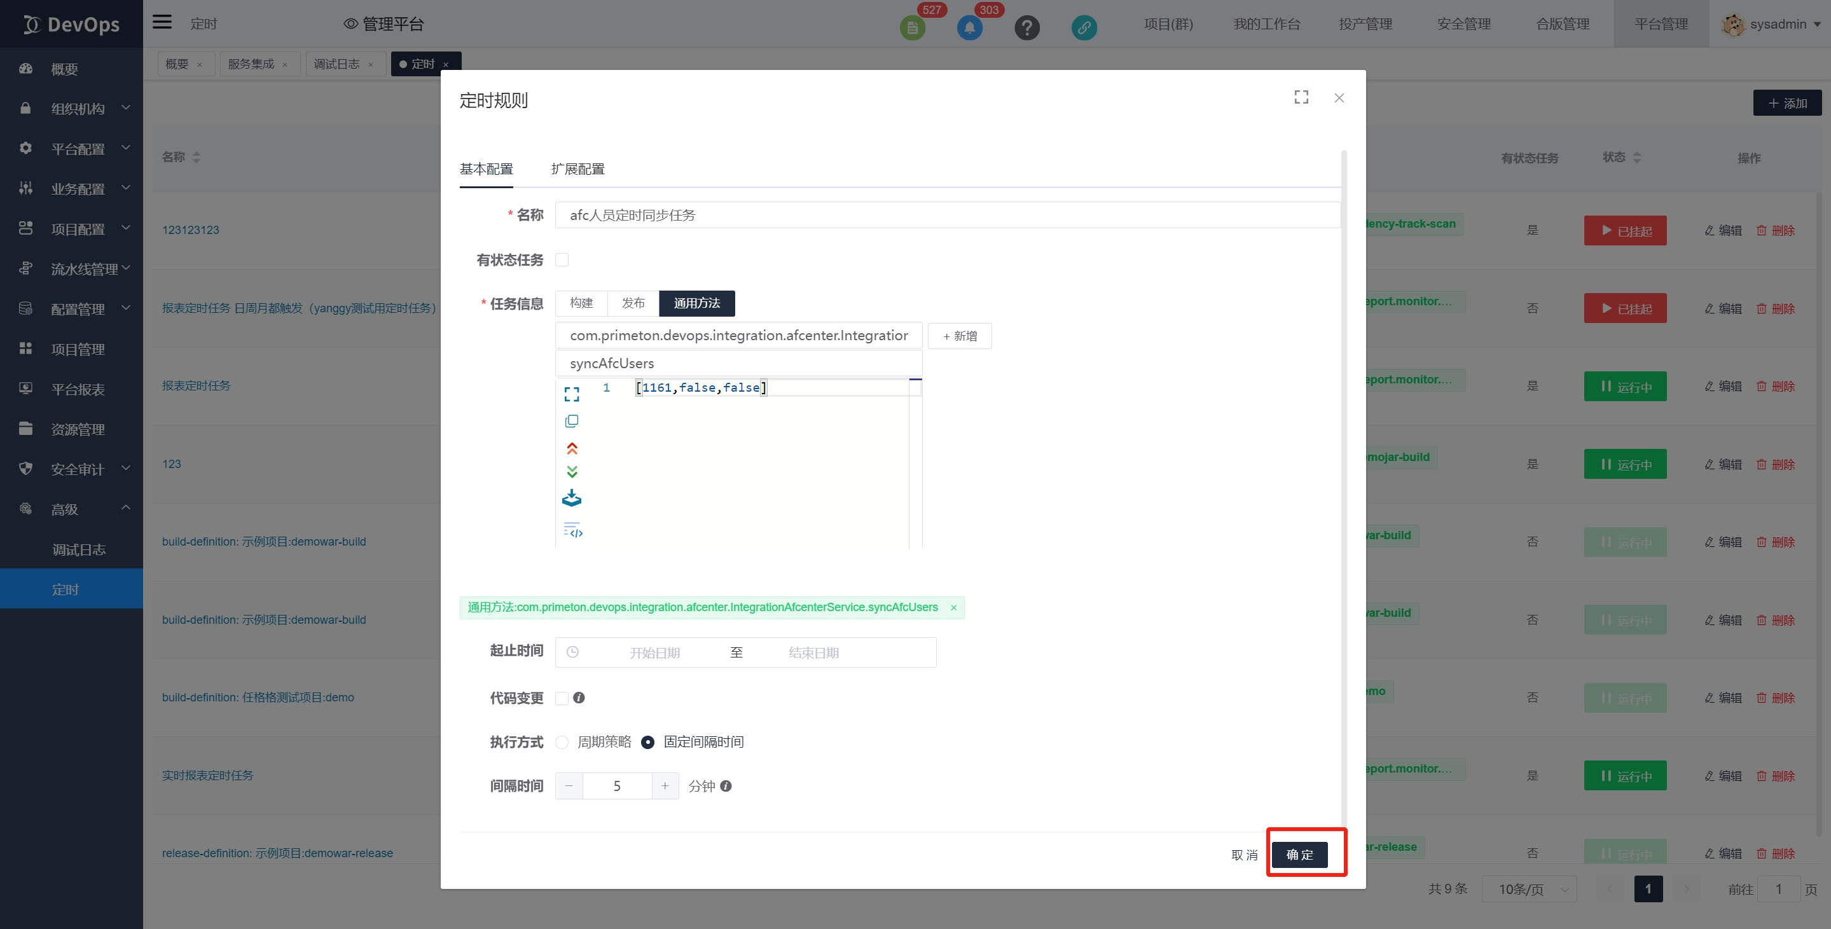Click the hamburger menu icon

162,22
